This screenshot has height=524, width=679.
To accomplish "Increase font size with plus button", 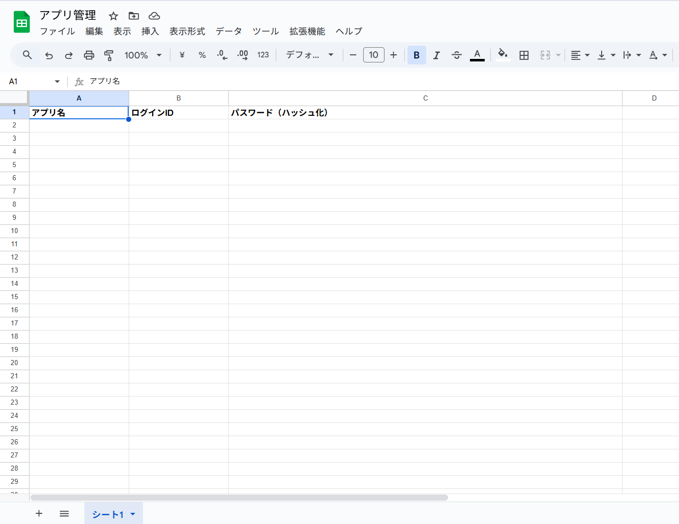I will tap(394, 55).
